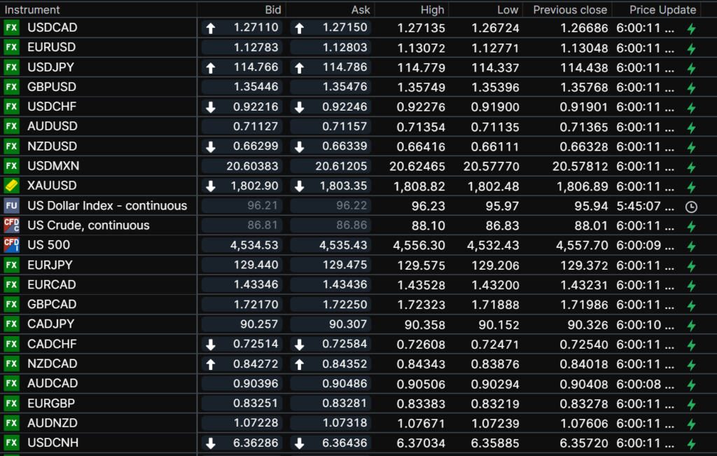Sort by the Instrument column header
The height and width of the screenshot is (456, 717).
(32, 10)
